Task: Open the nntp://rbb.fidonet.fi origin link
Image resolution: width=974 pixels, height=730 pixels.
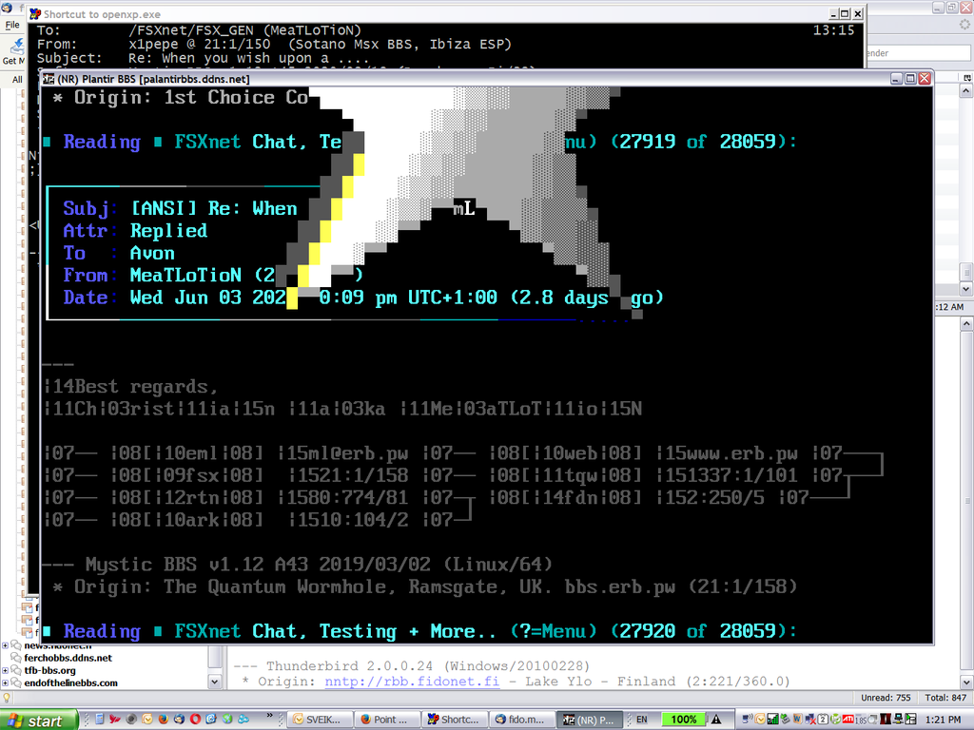Action: 412,682
